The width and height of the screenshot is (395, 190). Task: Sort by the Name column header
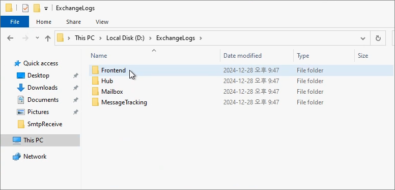pyautogui.click(x=99, y=56)
